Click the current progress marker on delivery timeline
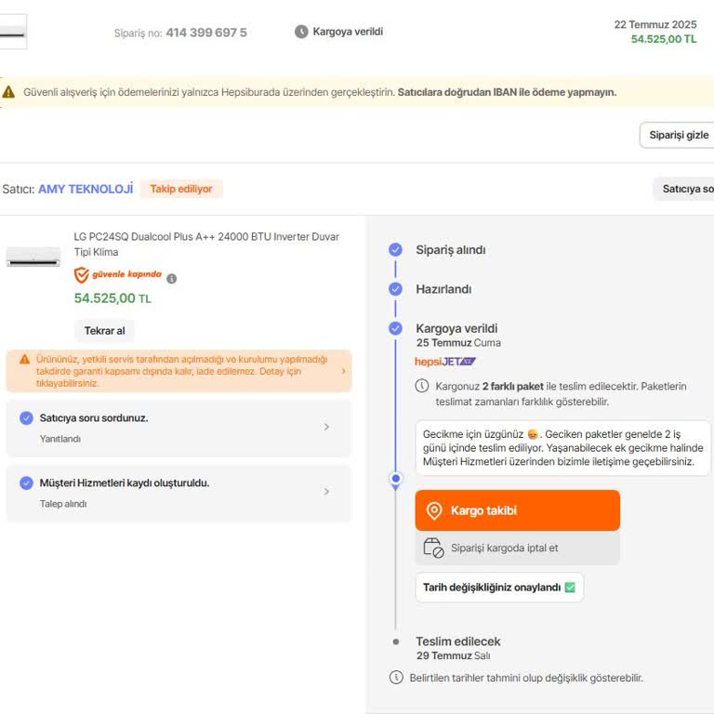The image size is (714, 714). [x=396, y=479]
